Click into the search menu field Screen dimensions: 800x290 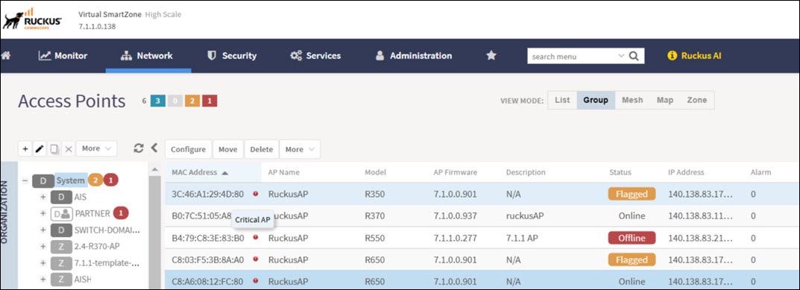coord(572,56)
